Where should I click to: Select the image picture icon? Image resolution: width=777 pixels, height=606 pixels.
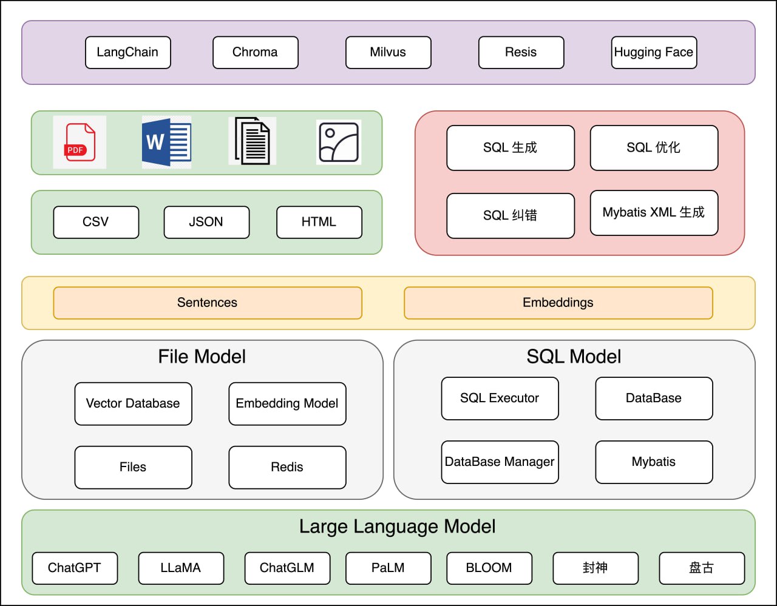[339, 142]
